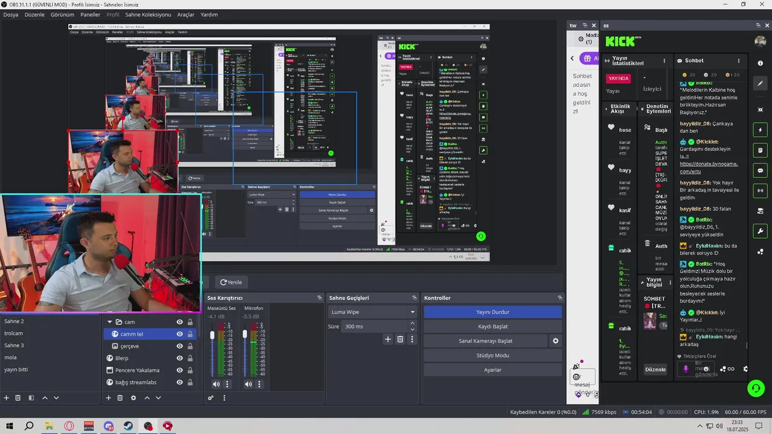
Task: Undock the Ses Karıştırıcı panel
Action: pyautogui.click(x=320, y=298)
